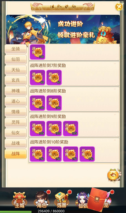Switch to the 道心 tab

[15, 101]
